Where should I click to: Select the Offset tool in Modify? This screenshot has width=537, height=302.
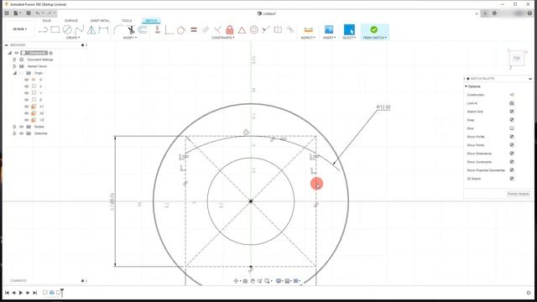pos(143,30)
